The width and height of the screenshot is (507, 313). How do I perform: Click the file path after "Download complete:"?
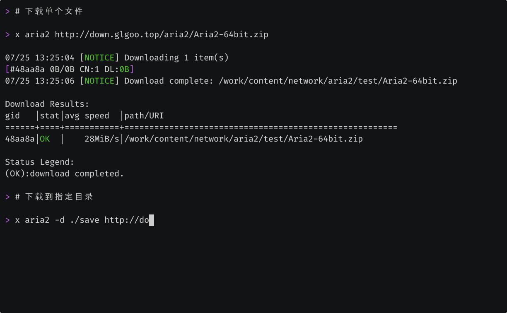click(x=338, y=81)
